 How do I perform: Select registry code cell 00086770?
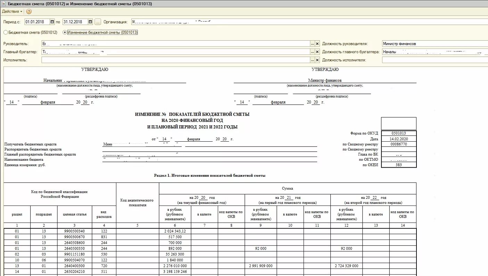point(398,144)
